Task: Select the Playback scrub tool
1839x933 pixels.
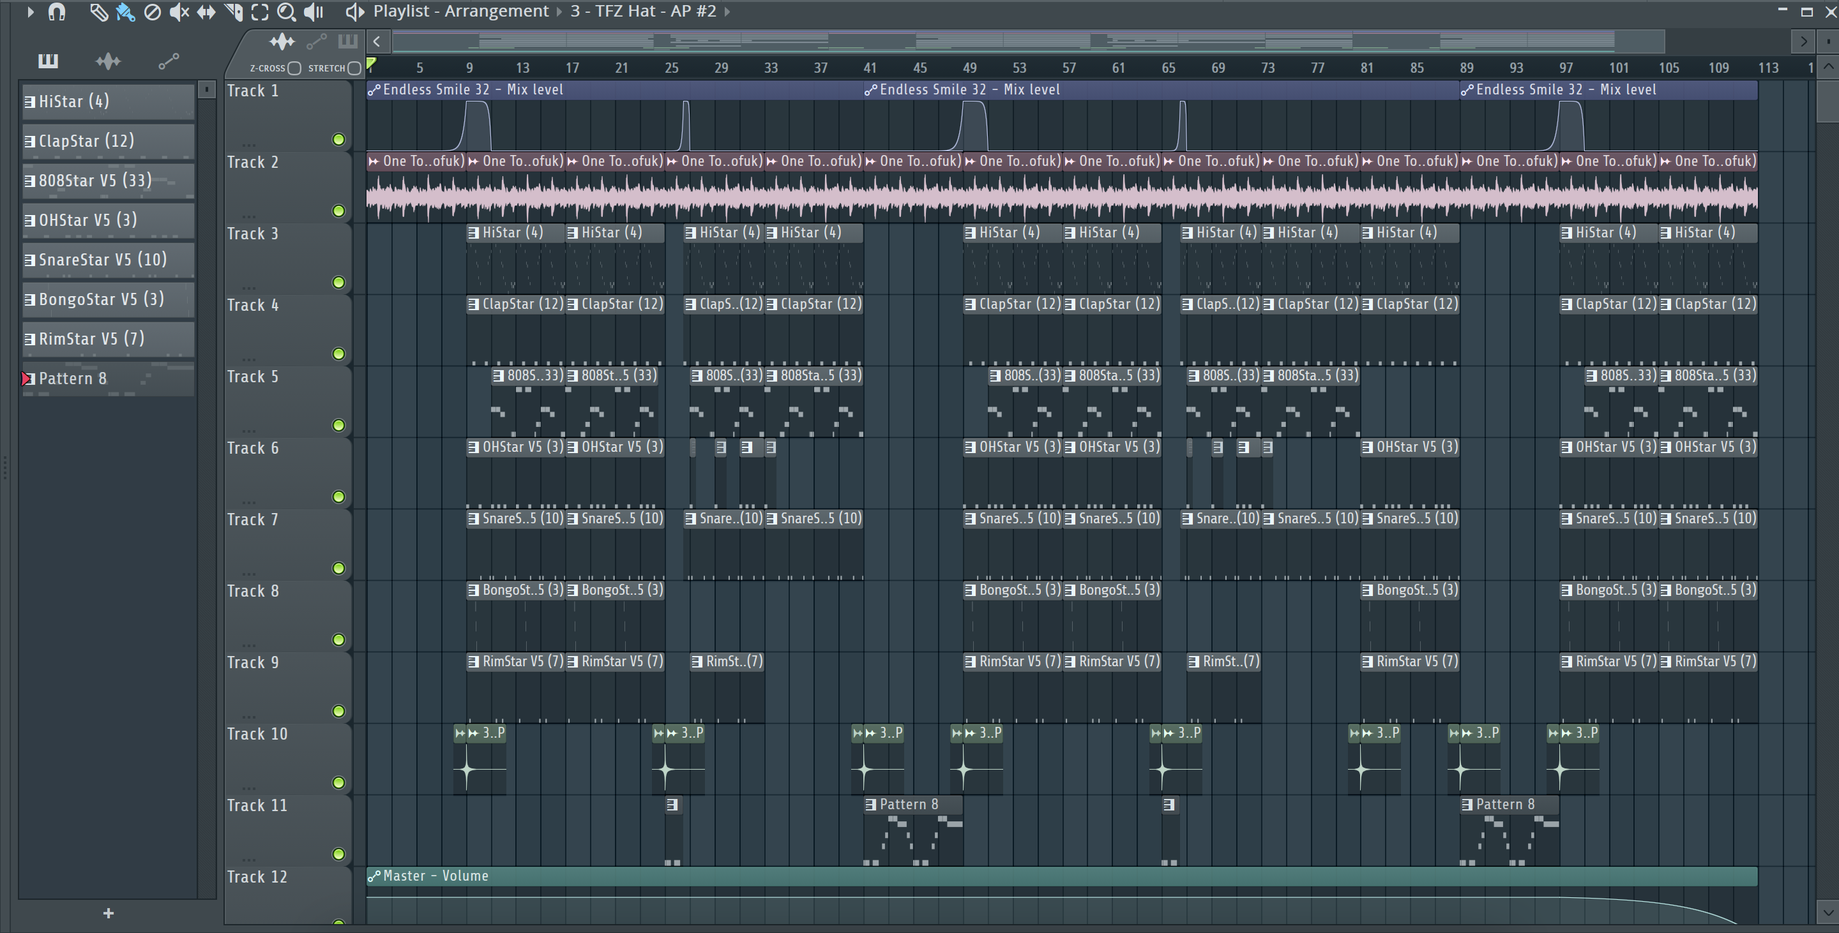Action: pyautogui.click(x=314, y=11)
